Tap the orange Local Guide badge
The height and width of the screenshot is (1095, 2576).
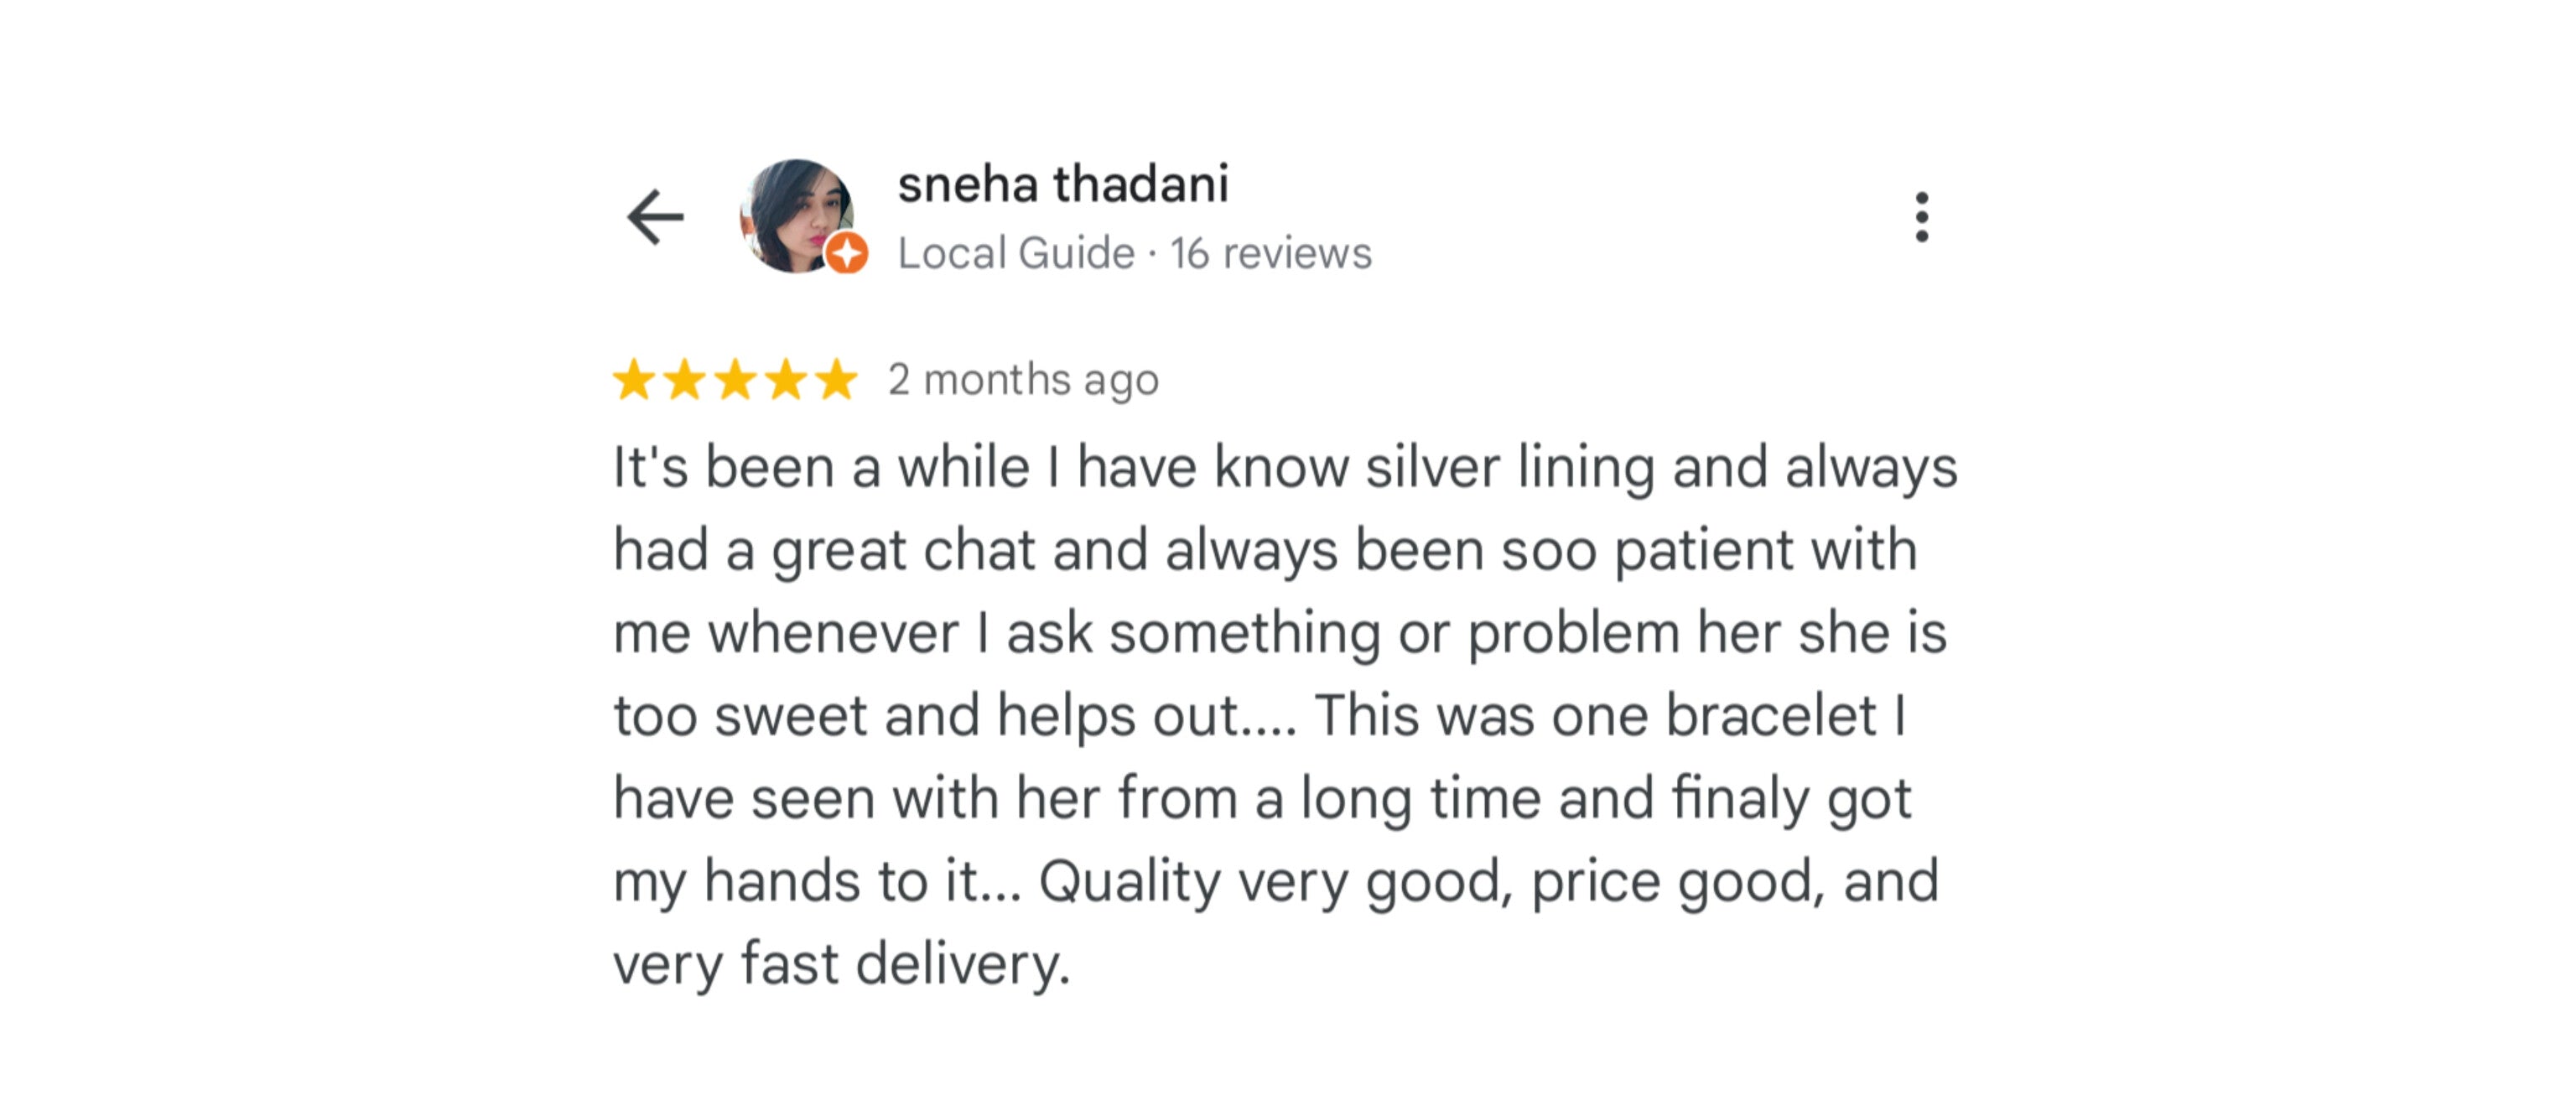[847, 252]
